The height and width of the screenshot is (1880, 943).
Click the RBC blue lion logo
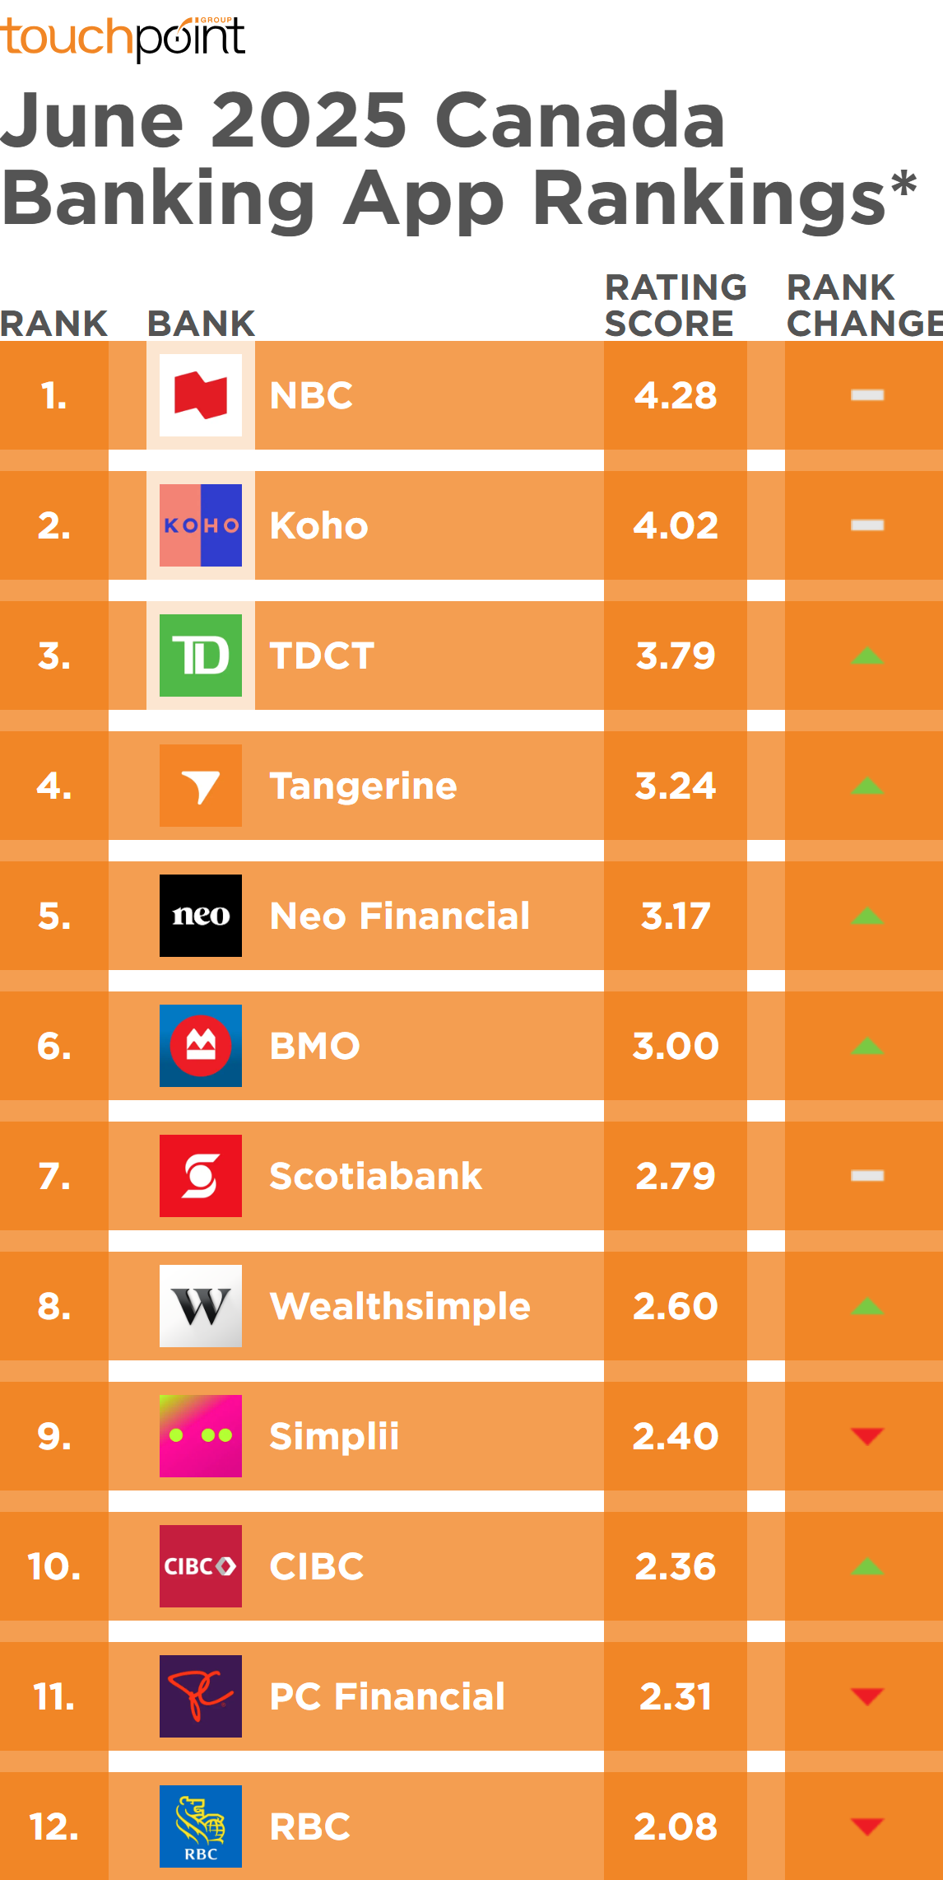(x=201, y=1826)
